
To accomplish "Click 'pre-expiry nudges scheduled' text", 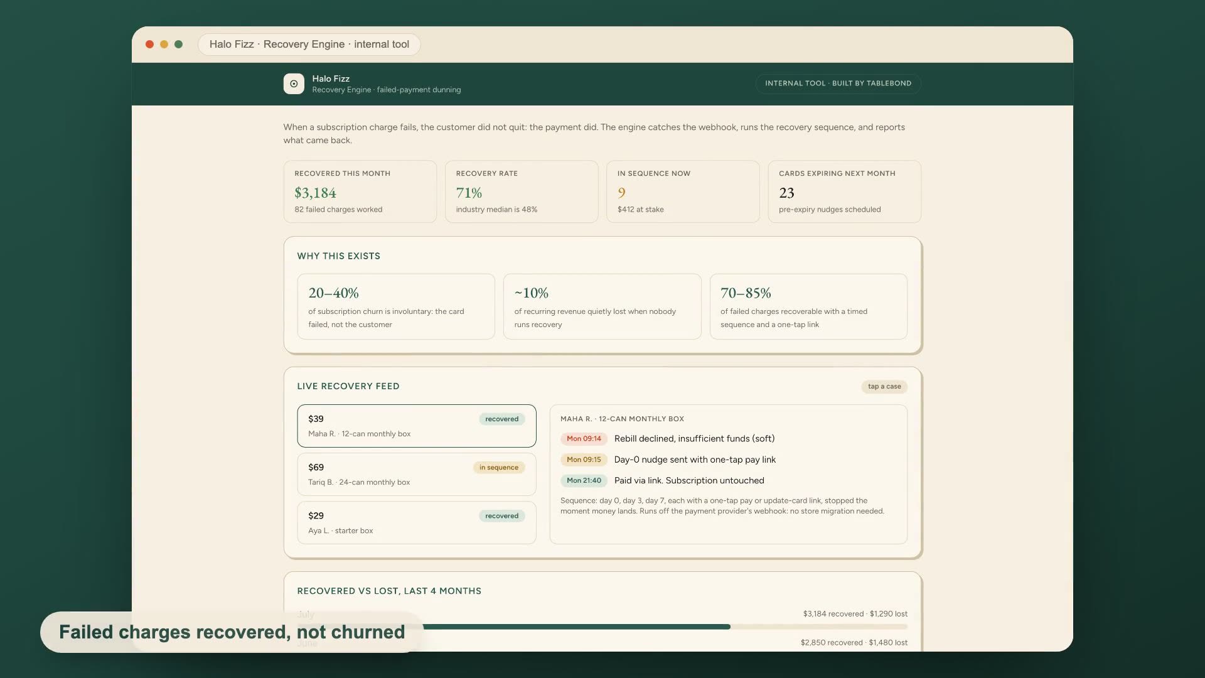I will point(830,210).
